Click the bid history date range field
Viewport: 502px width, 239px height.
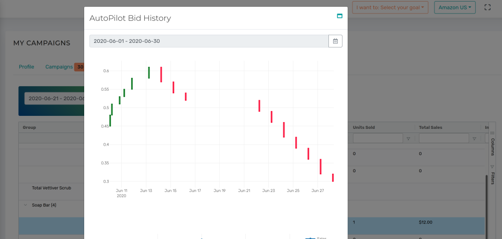(x=209, y=41)
